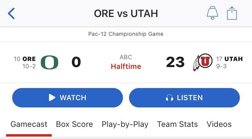
Task: Tap the bell alerts icon
Action: point(212,13)
